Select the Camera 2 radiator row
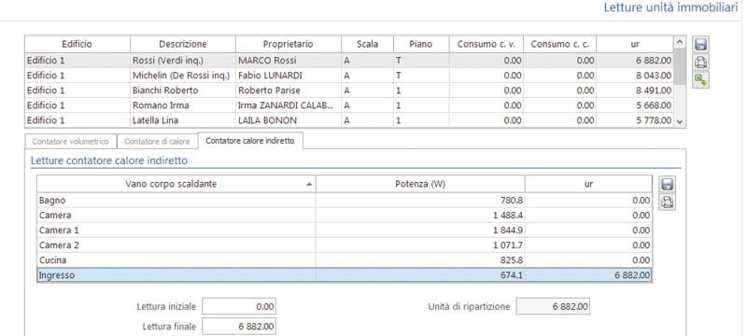This screenshot has height=336, width=747. pyautogui.click(x=345, y=245)
